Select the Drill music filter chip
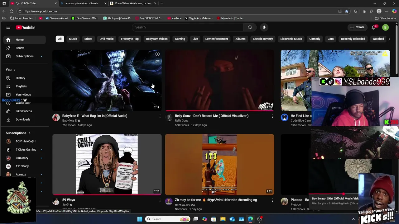 (107, 39)
